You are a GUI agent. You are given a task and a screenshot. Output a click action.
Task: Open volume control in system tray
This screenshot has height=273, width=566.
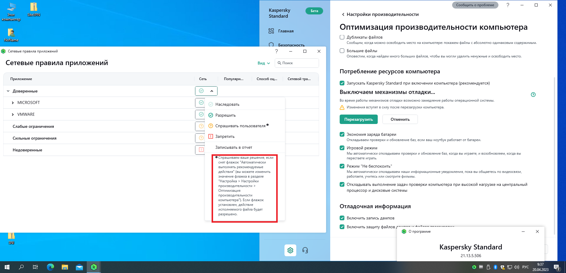pos(517,267)
